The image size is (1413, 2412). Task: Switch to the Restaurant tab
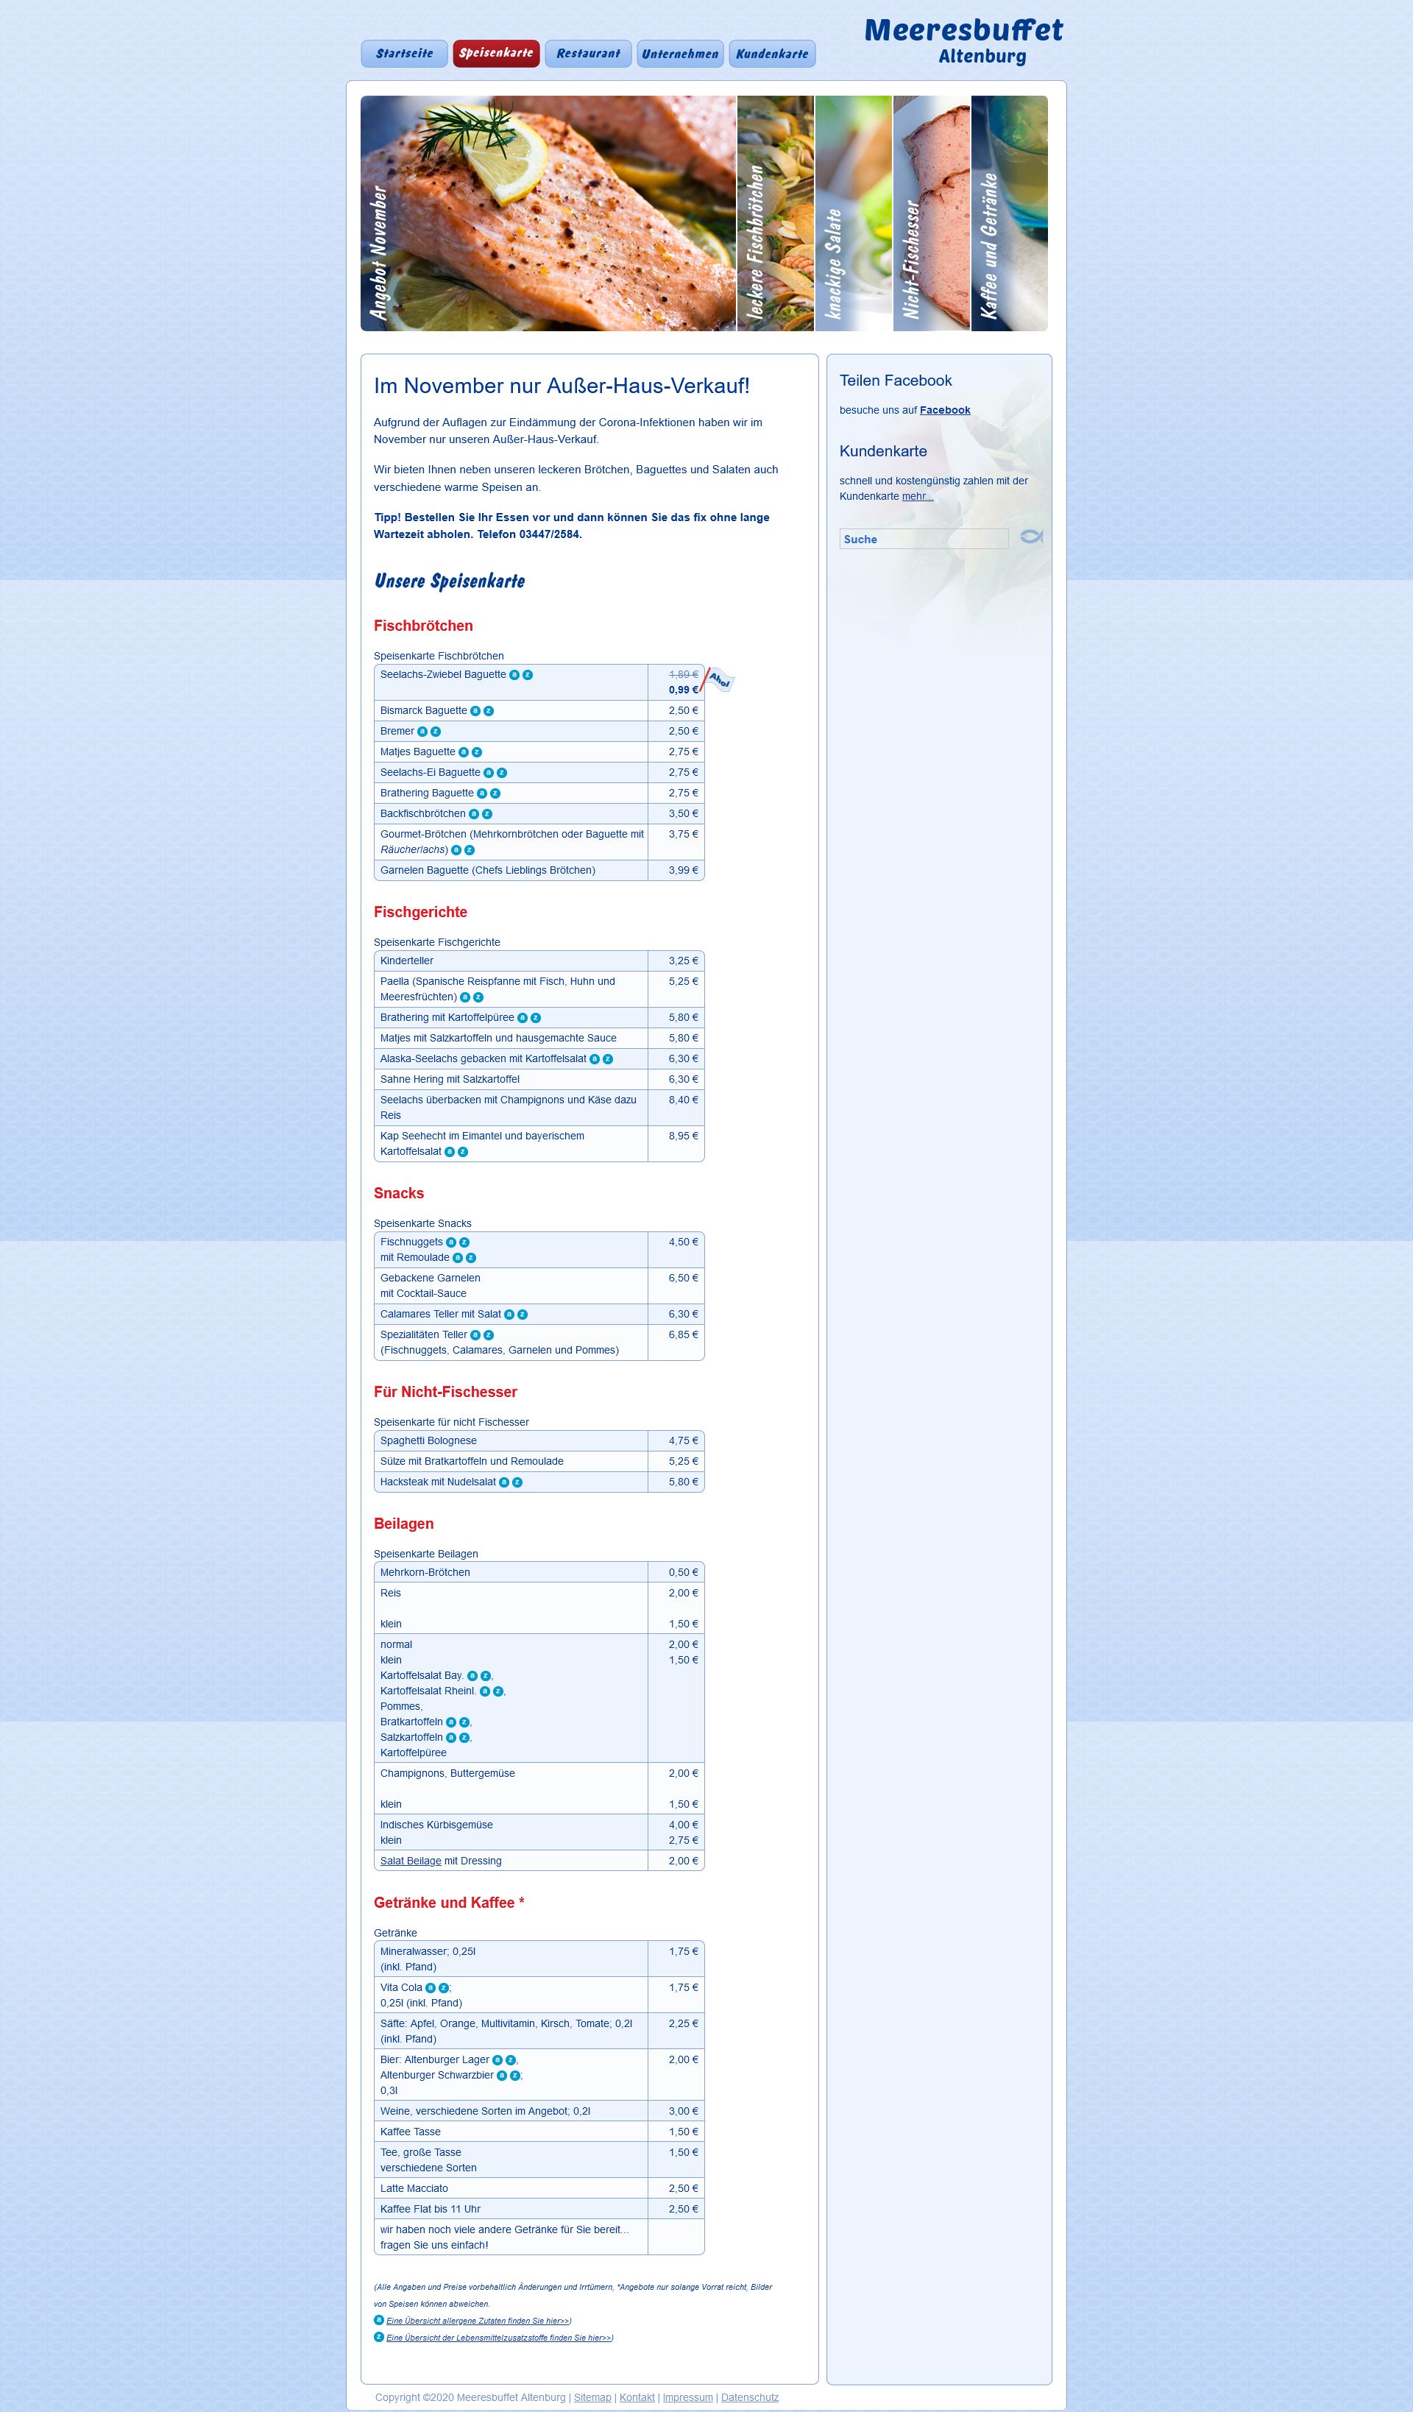click(x=588, y=54)
